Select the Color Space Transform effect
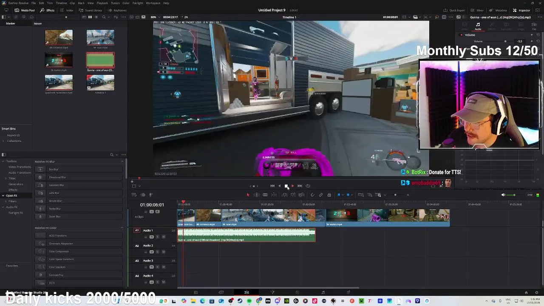This screenshot has width=544, height=306. point(79,259)
